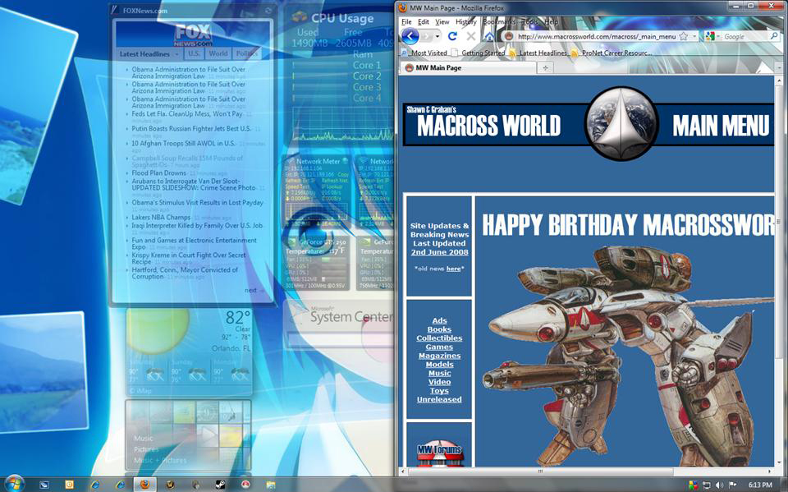
Task: Click 'next' in the Fox News gadget
Action: click(x=253, y=290)
